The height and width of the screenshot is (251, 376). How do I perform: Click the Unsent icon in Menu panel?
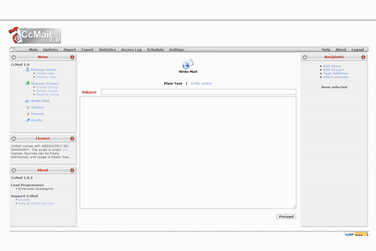click(28, 114)
